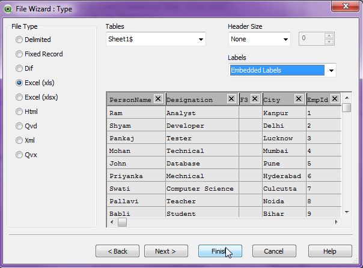The height and width of the screenshot is (268, 363).
Task: Click the Mumbai city cell
Action: coord(284,151)
